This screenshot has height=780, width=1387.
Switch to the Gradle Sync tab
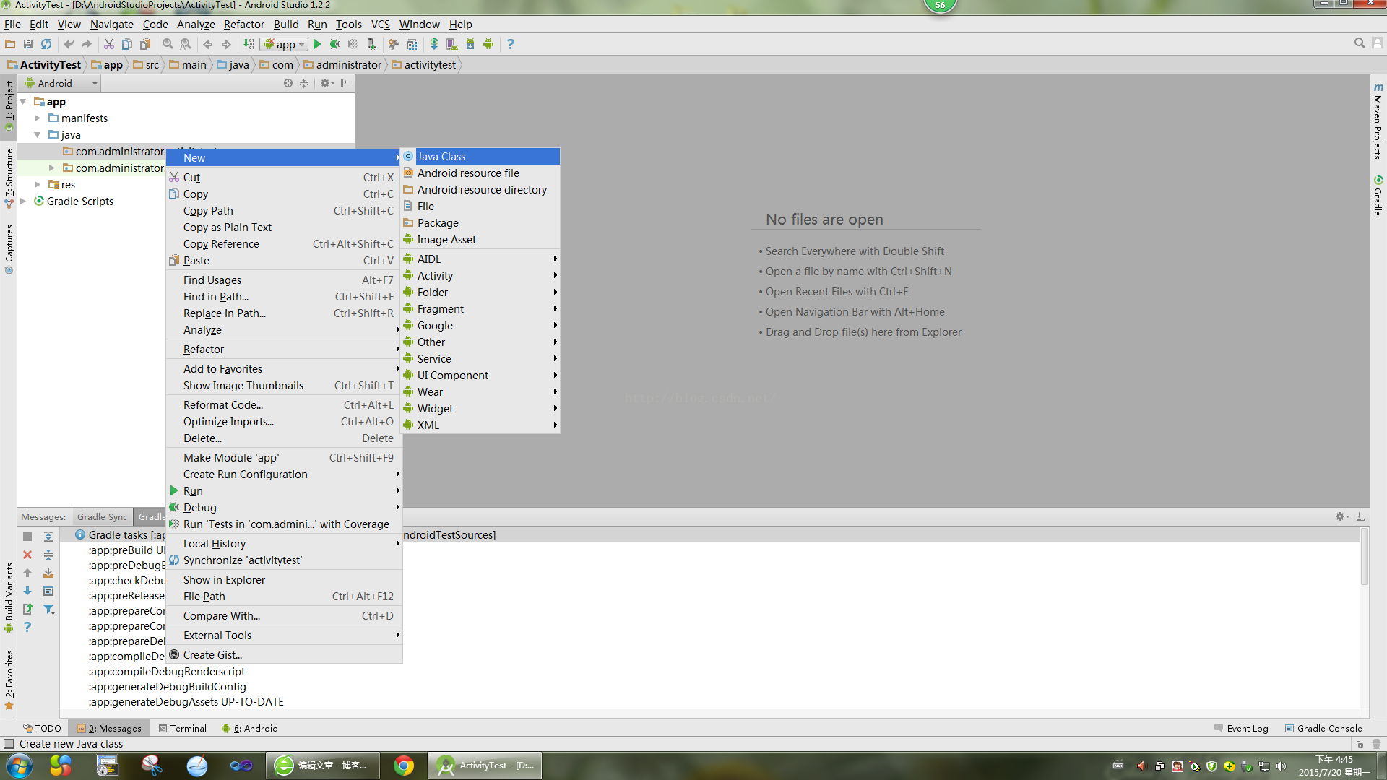point(102,517)
